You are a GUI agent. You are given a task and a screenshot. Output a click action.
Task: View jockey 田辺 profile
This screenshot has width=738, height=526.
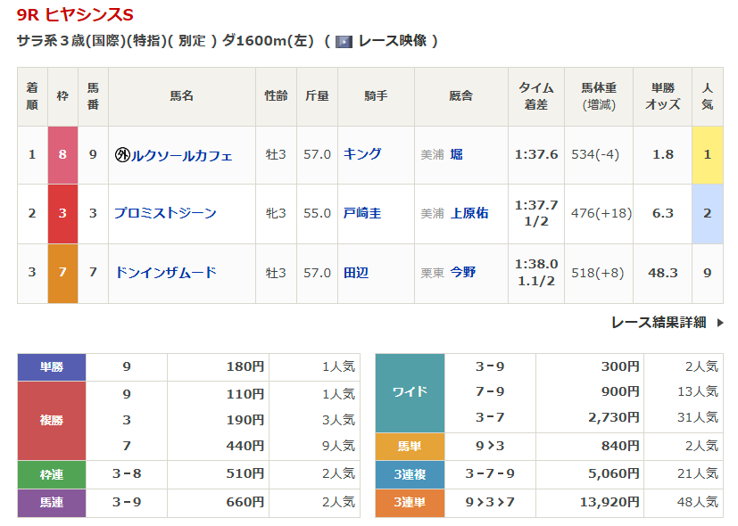tap(356, 272)
